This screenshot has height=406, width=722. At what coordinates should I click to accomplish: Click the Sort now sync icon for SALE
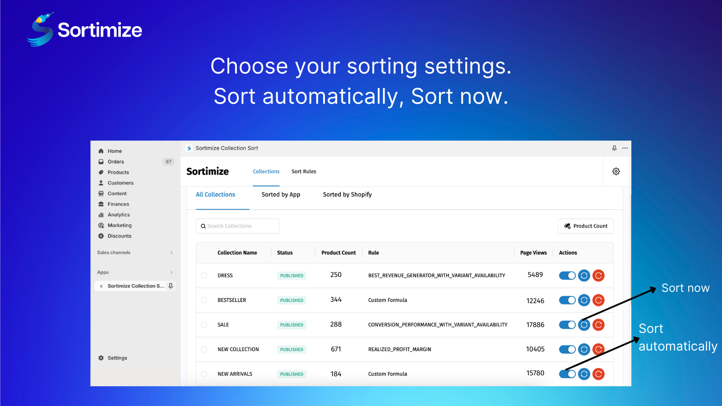point(583,324)
